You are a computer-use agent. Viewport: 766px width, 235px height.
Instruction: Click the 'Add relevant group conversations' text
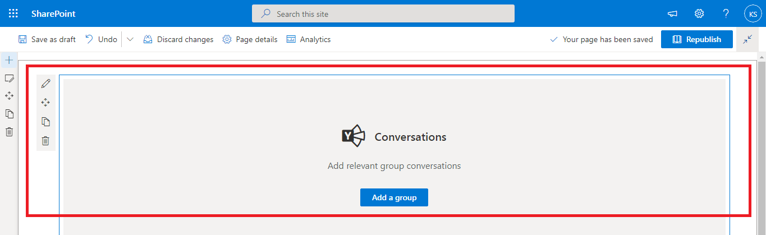(394, 166)
